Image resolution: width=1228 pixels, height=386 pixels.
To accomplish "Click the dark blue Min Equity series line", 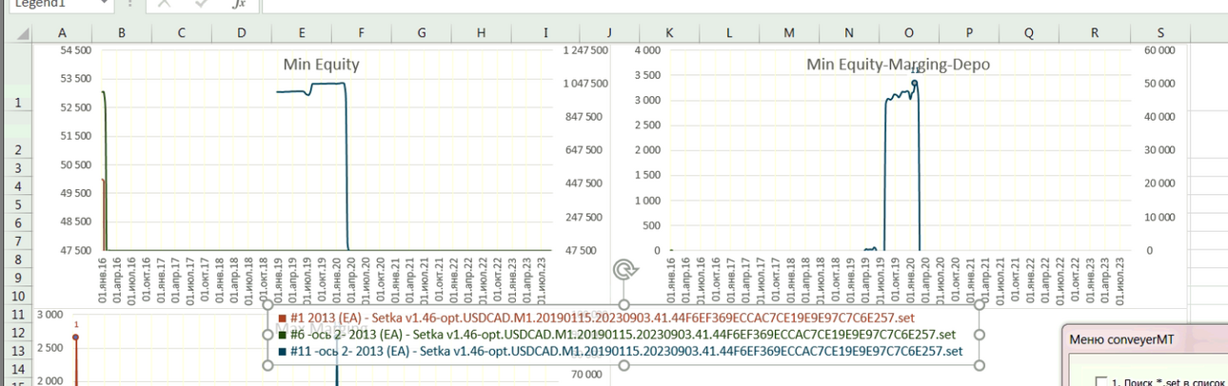I will 328,84.
